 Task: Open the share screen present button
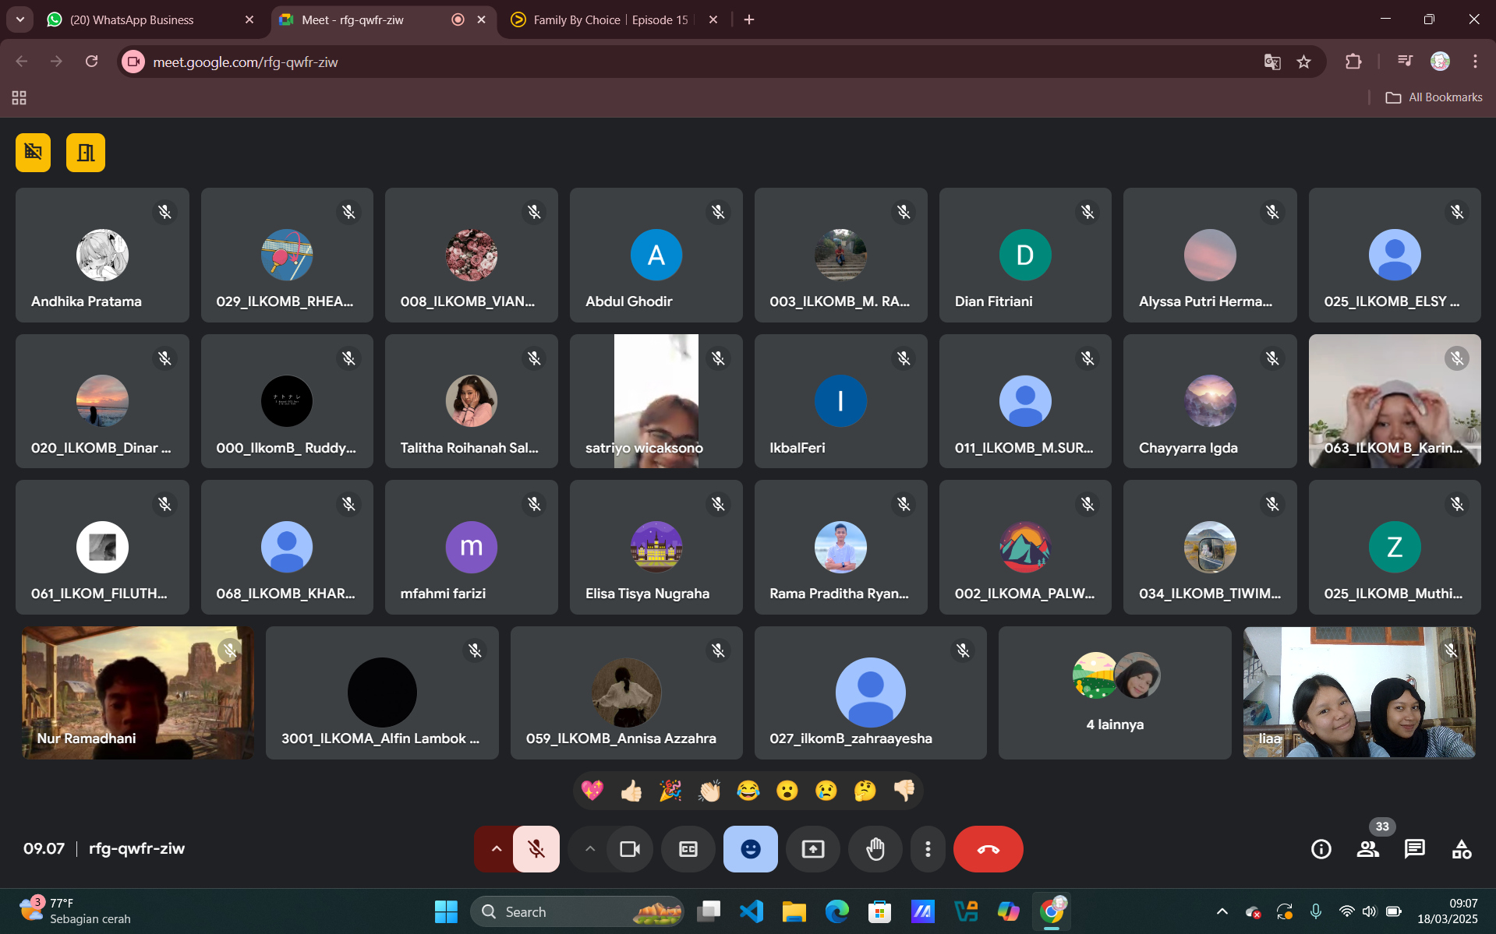812,849
